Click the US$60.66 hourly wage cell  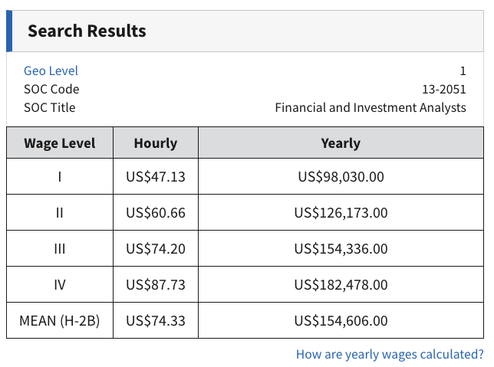coord(156,213)
